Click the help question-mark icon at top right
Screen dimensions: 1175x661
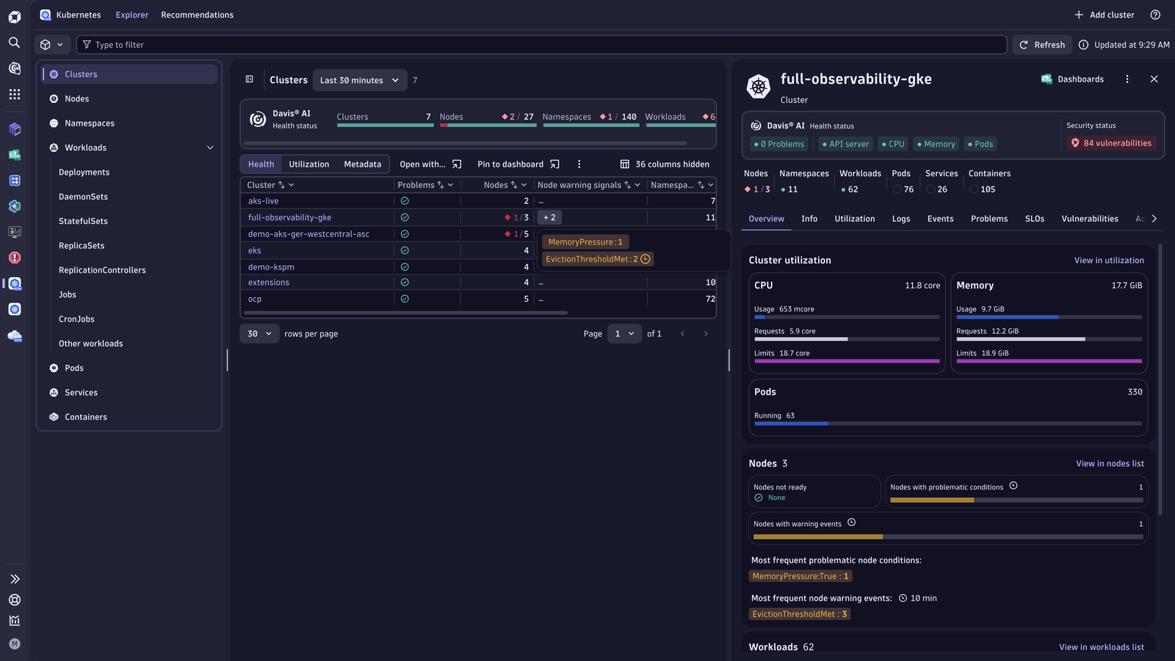(1155, 15)
